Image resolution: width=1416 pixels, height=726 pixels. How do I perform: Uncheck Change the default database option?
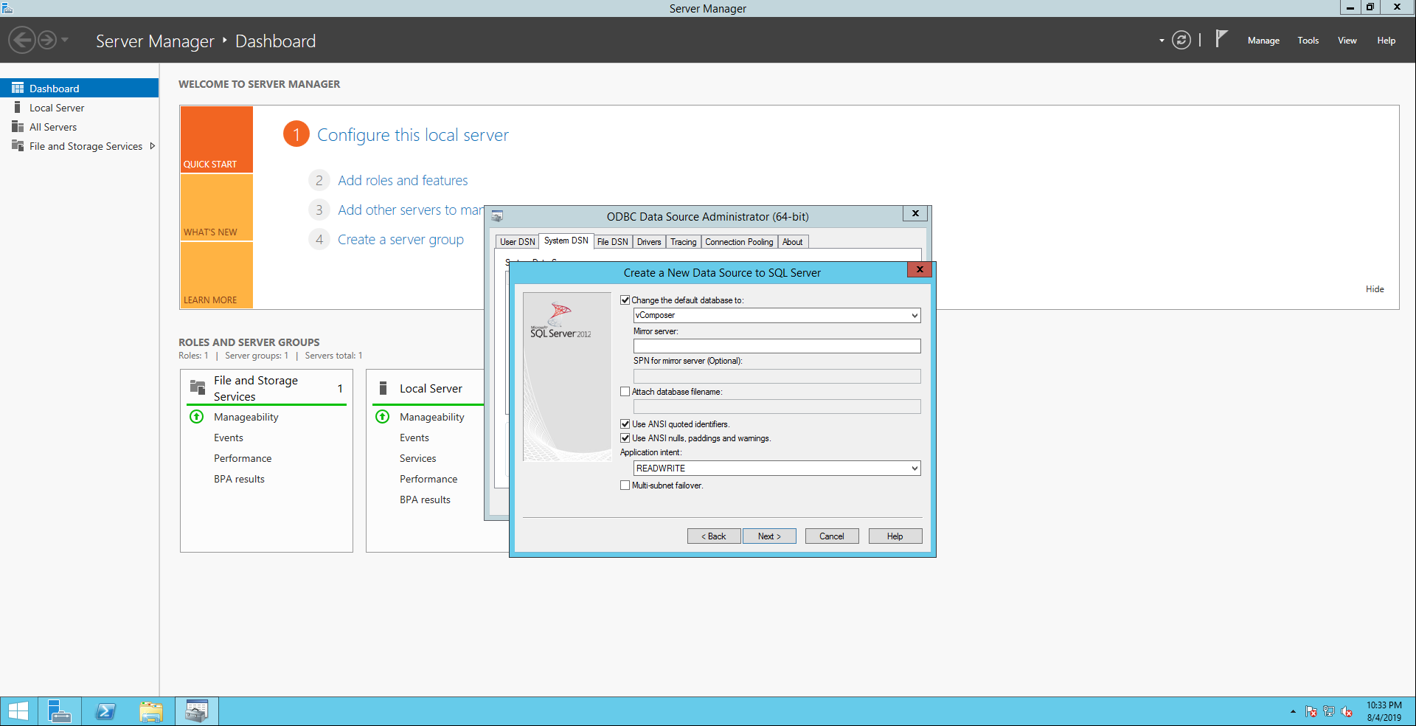click(625, 300)
